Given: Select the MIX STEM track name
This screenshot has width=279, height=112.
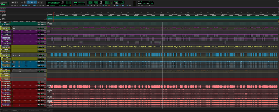Looking at the screenshot, I should coord(7,46).
